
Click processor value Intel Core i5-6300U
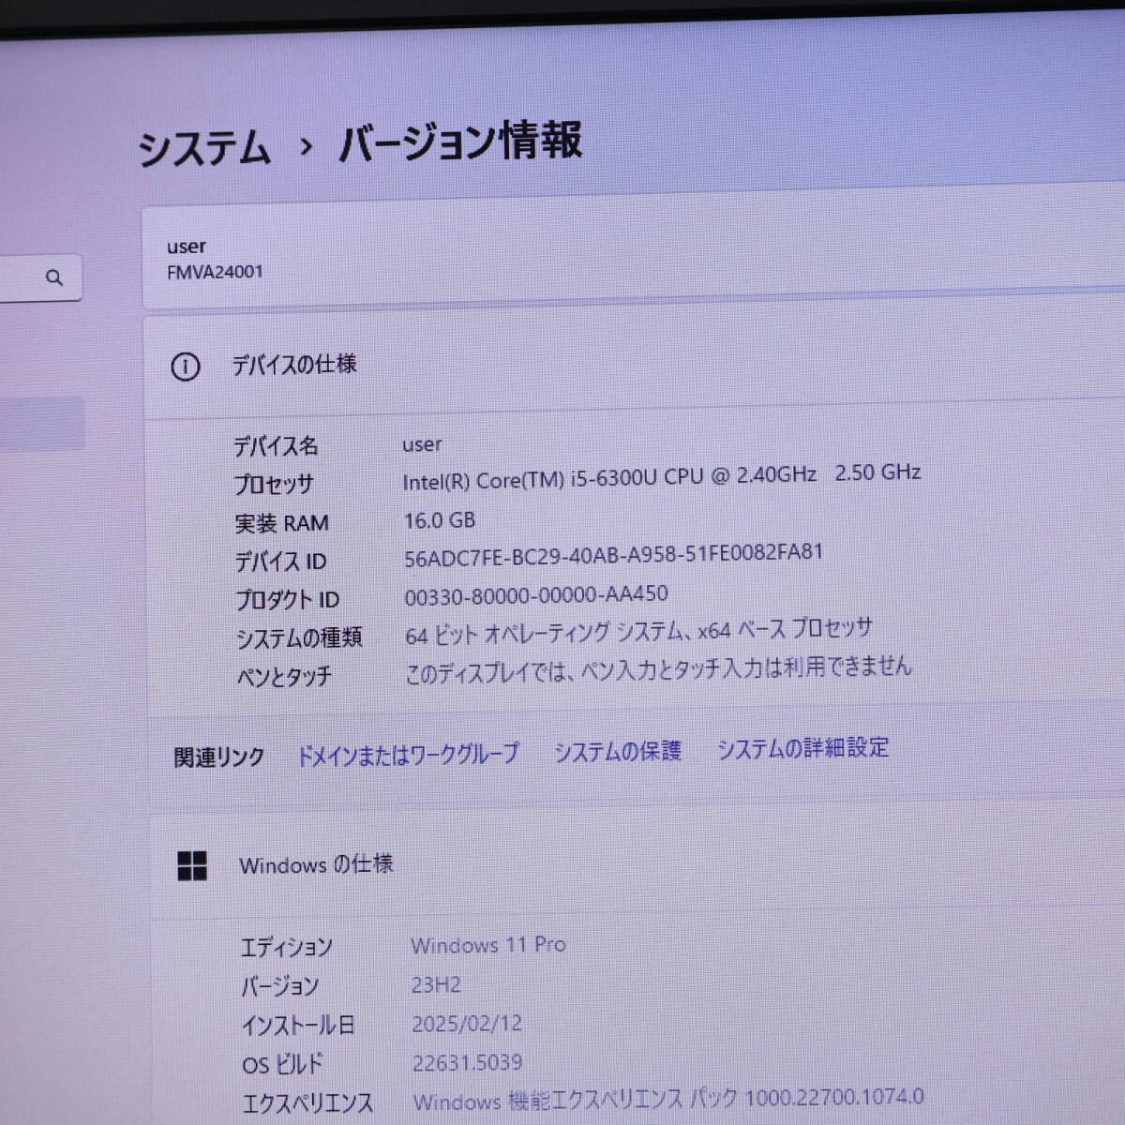tap(662, 476)
